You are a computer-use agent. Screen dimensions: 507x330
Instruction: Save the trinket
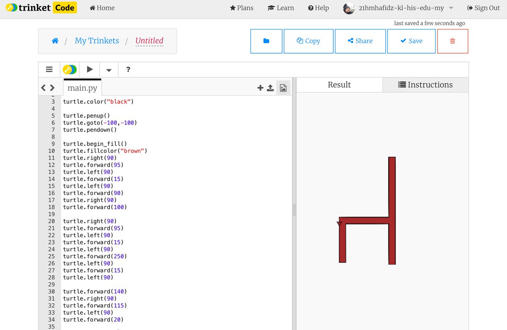[411, 41]
